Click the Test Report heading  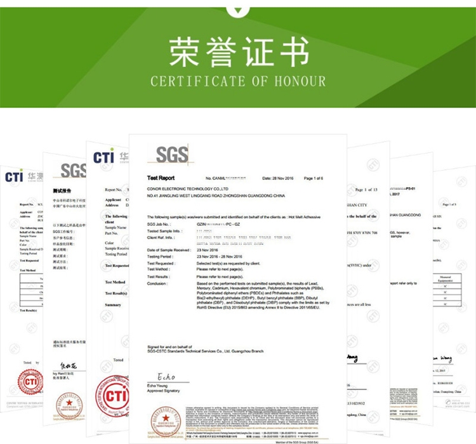[x=161, y=178]
